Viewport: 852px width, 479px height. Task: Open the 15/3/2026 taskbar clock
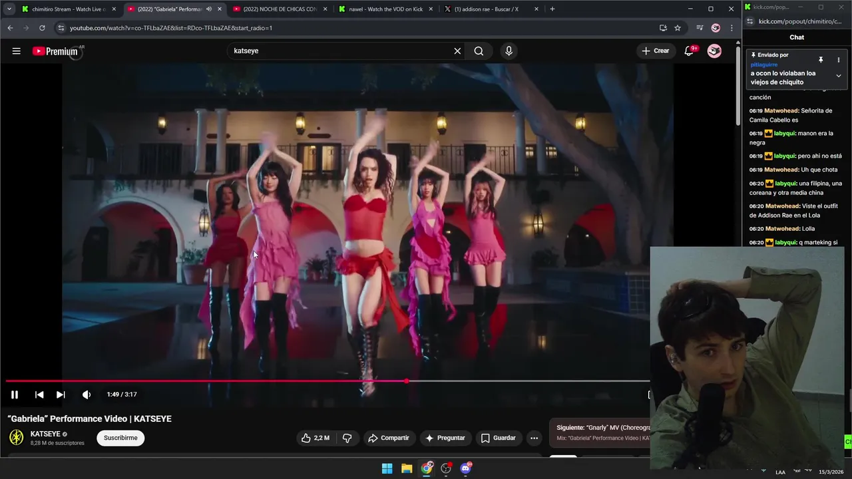point(831,472)
